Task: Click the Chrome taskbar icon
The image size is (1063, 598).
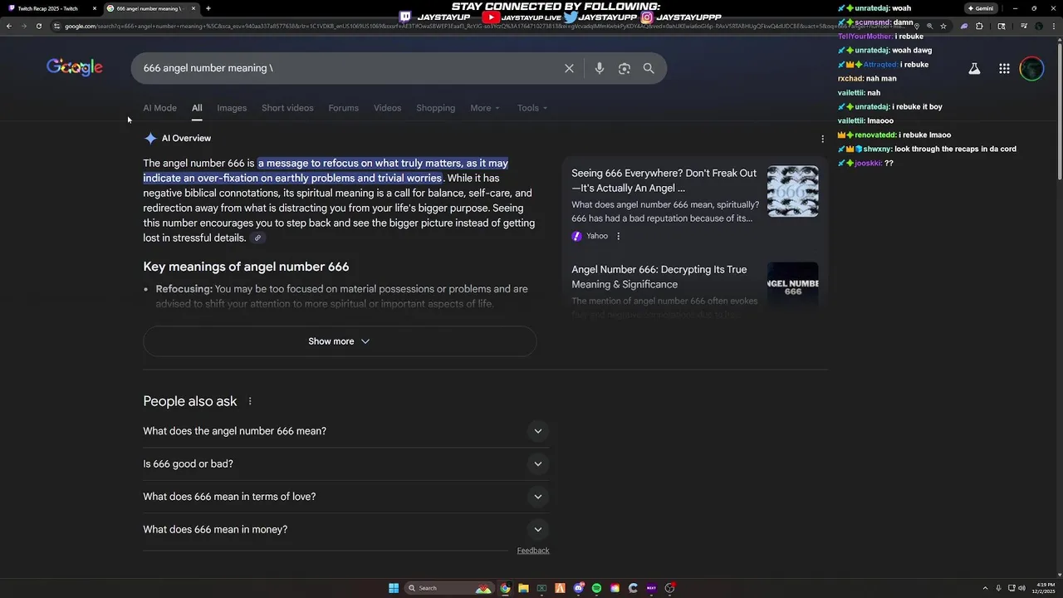Action: (x=505, y=588)
